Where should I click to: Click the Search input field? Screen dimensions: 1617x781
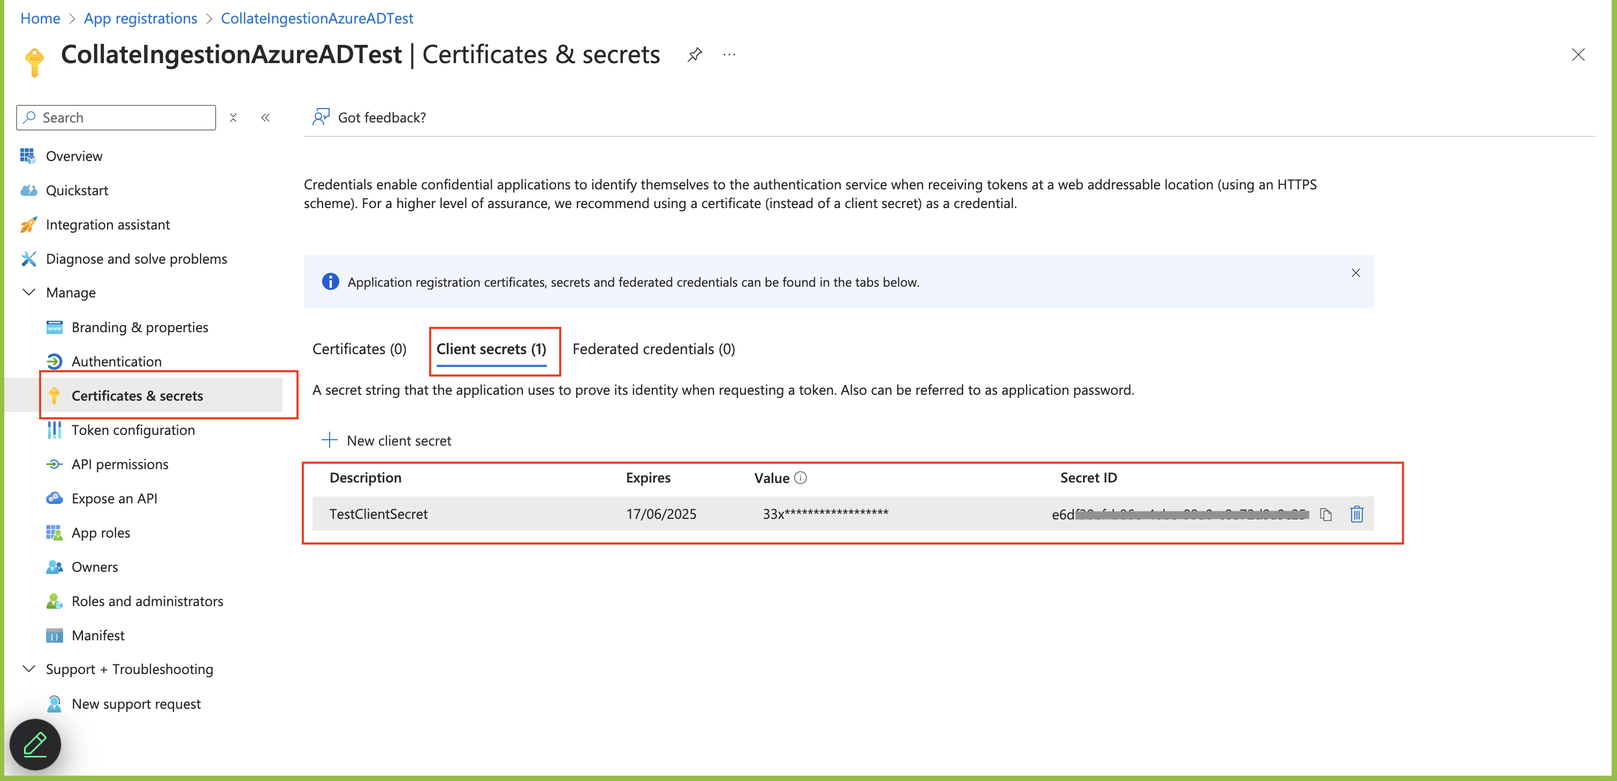point(116,117)
